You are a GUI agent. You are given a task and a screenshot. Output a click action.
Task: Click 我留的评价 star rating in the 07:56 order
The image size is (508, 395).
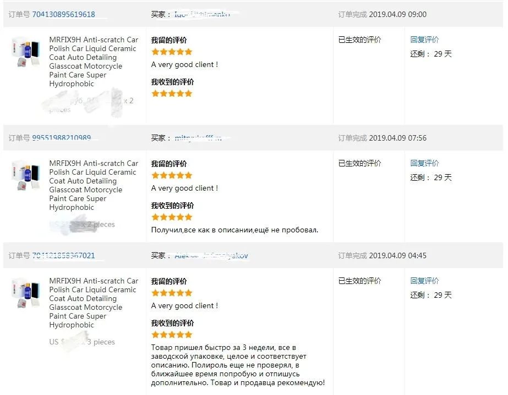coord(172,175)
